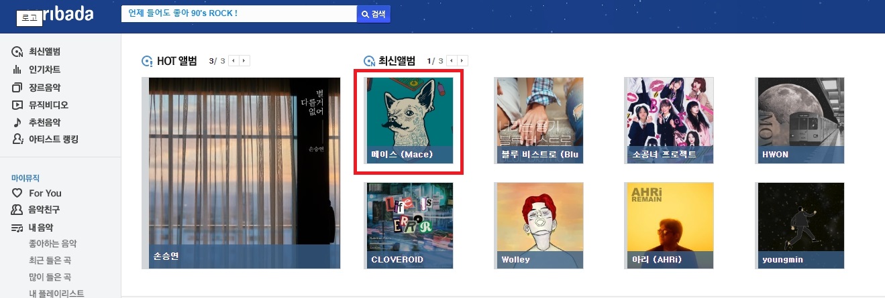Open 음악친구 friends icon
Screen dimensions: 885x298
tap(17, 210)
